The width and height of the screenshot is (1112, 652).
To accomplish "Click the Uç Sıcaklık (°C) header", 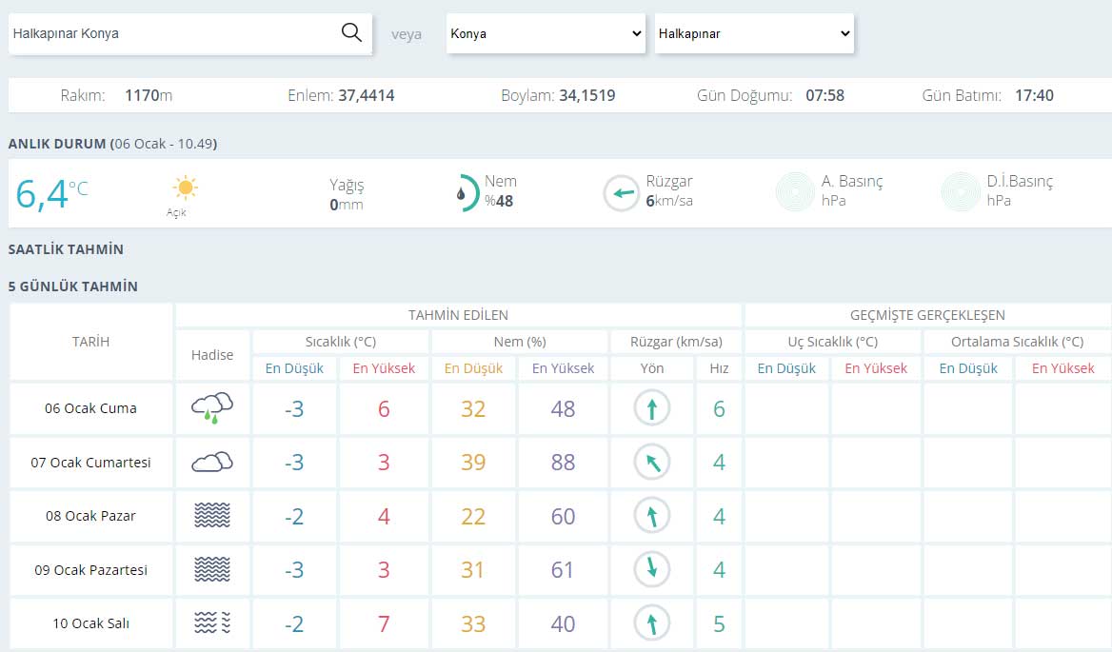I will pos(833,342).
